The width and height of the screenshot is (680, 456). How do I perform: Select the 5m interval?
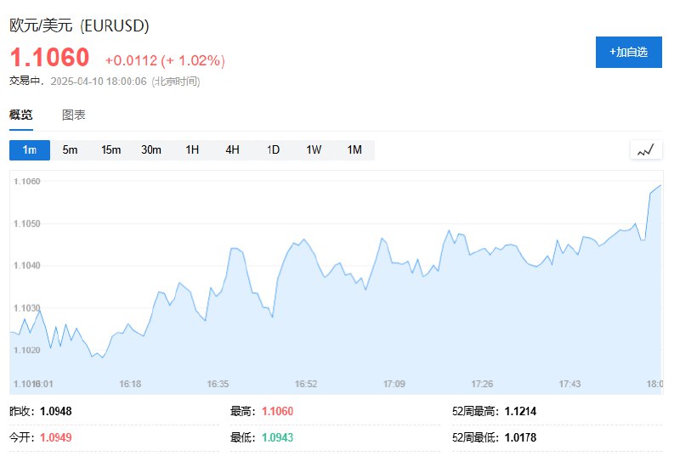pyautogui.click(x=70, y=149)
